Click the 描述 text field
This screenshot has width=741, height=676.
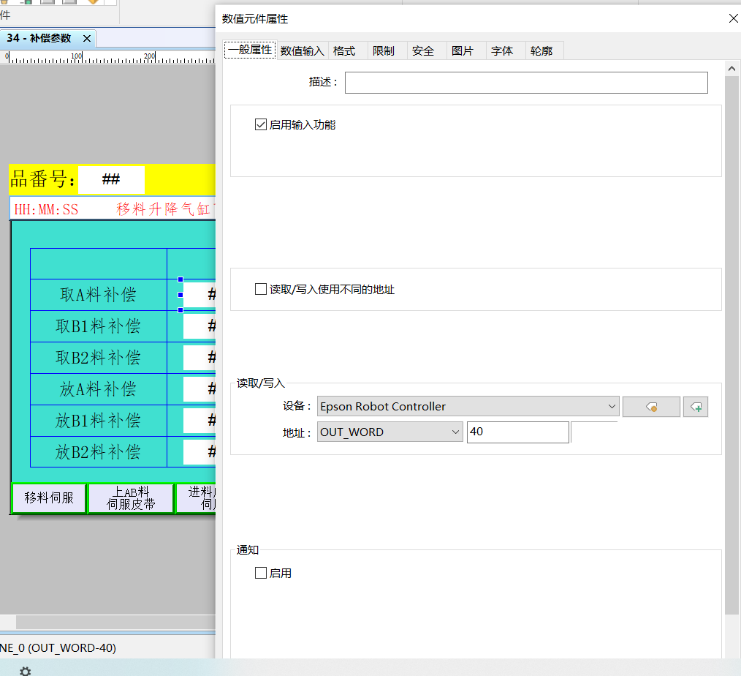526,83
